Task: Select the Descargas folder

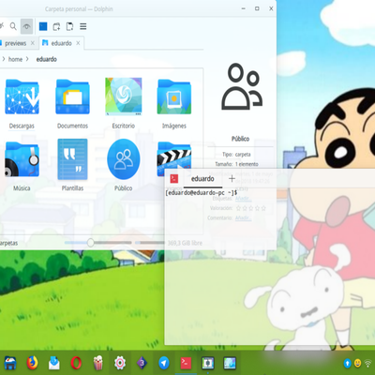Action: 22,97
